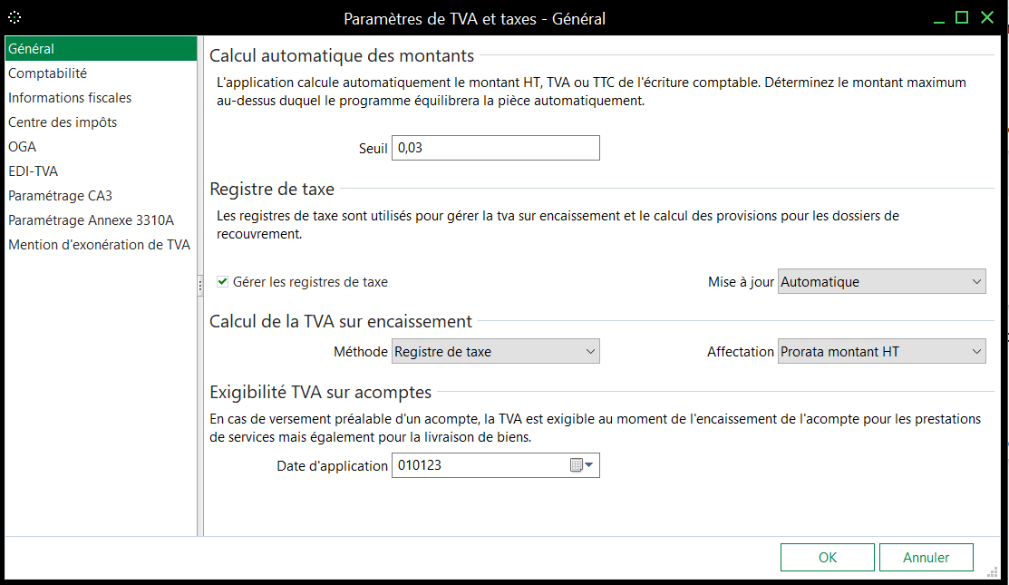Click the Annuler button
1009x585 pixels.
tap(926, 558)
